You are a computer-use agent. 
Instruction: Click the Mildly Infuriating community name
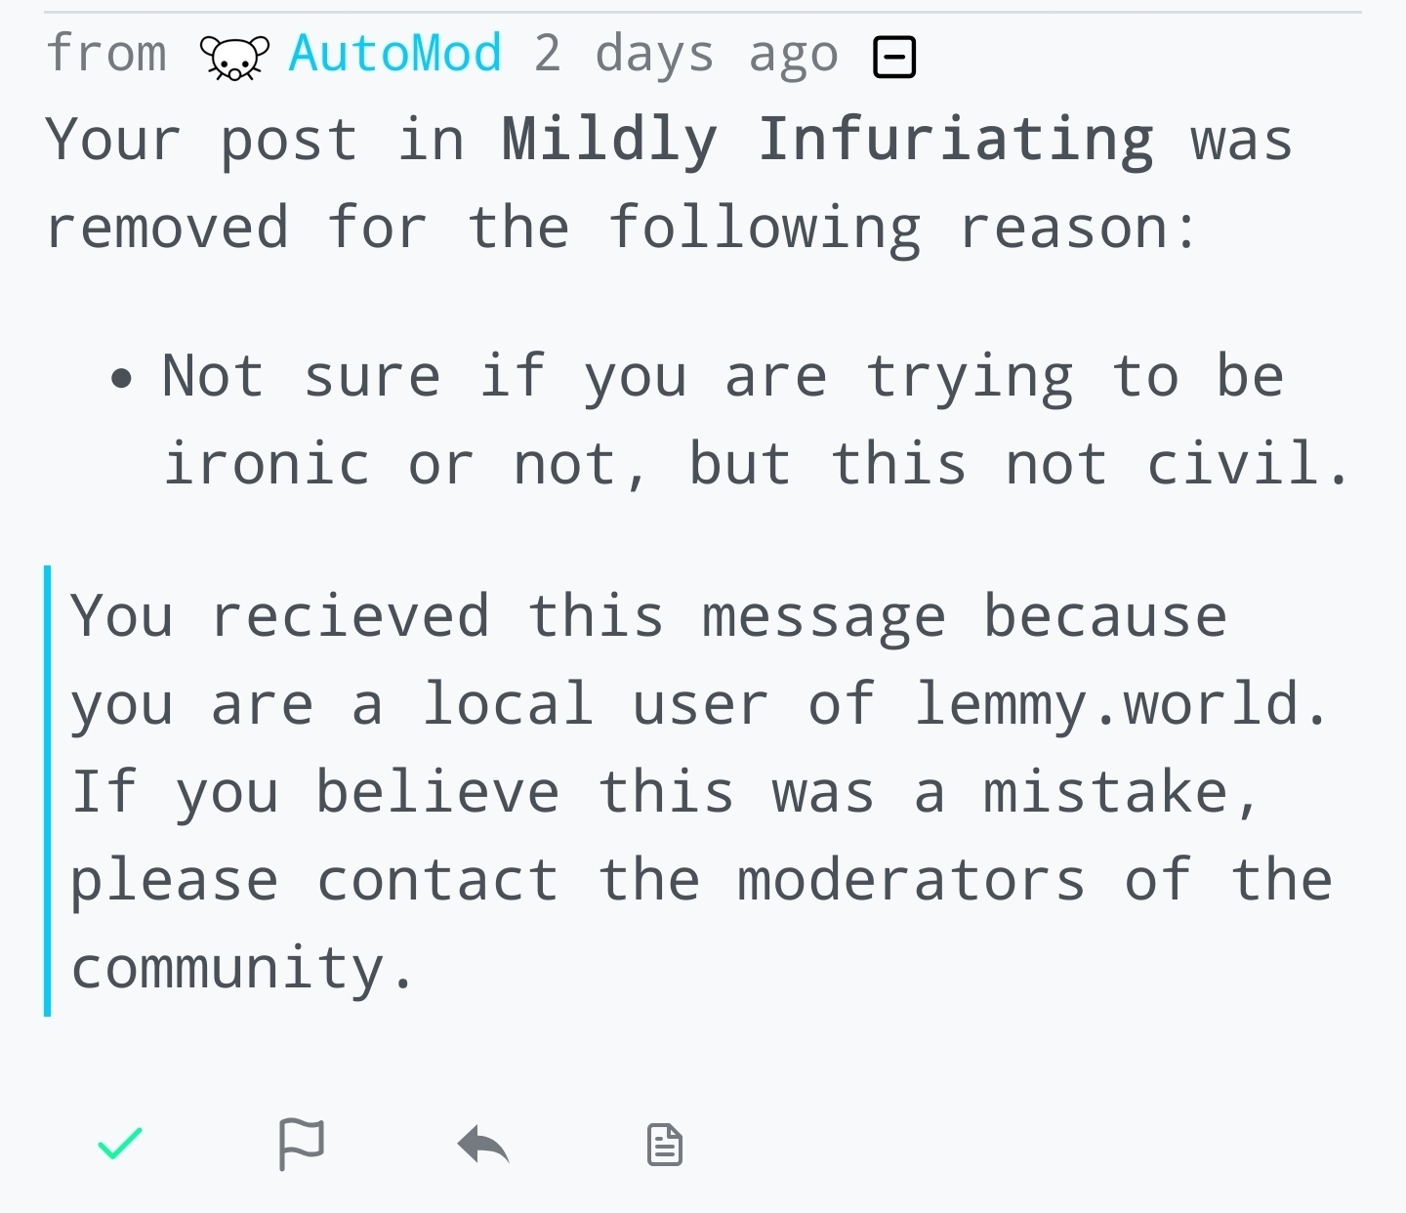(x=828, y=141)
